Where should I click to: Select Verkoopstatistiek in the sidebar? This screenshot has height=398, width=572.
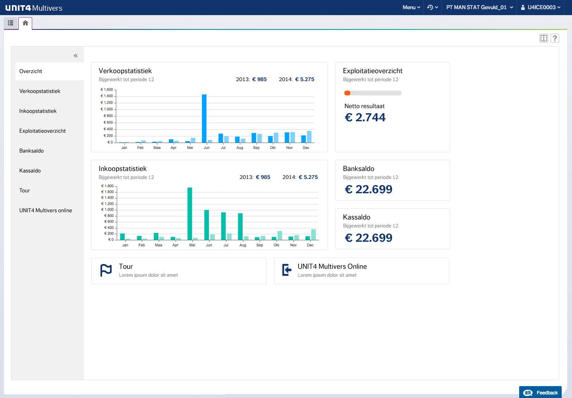tap(40, 91)
